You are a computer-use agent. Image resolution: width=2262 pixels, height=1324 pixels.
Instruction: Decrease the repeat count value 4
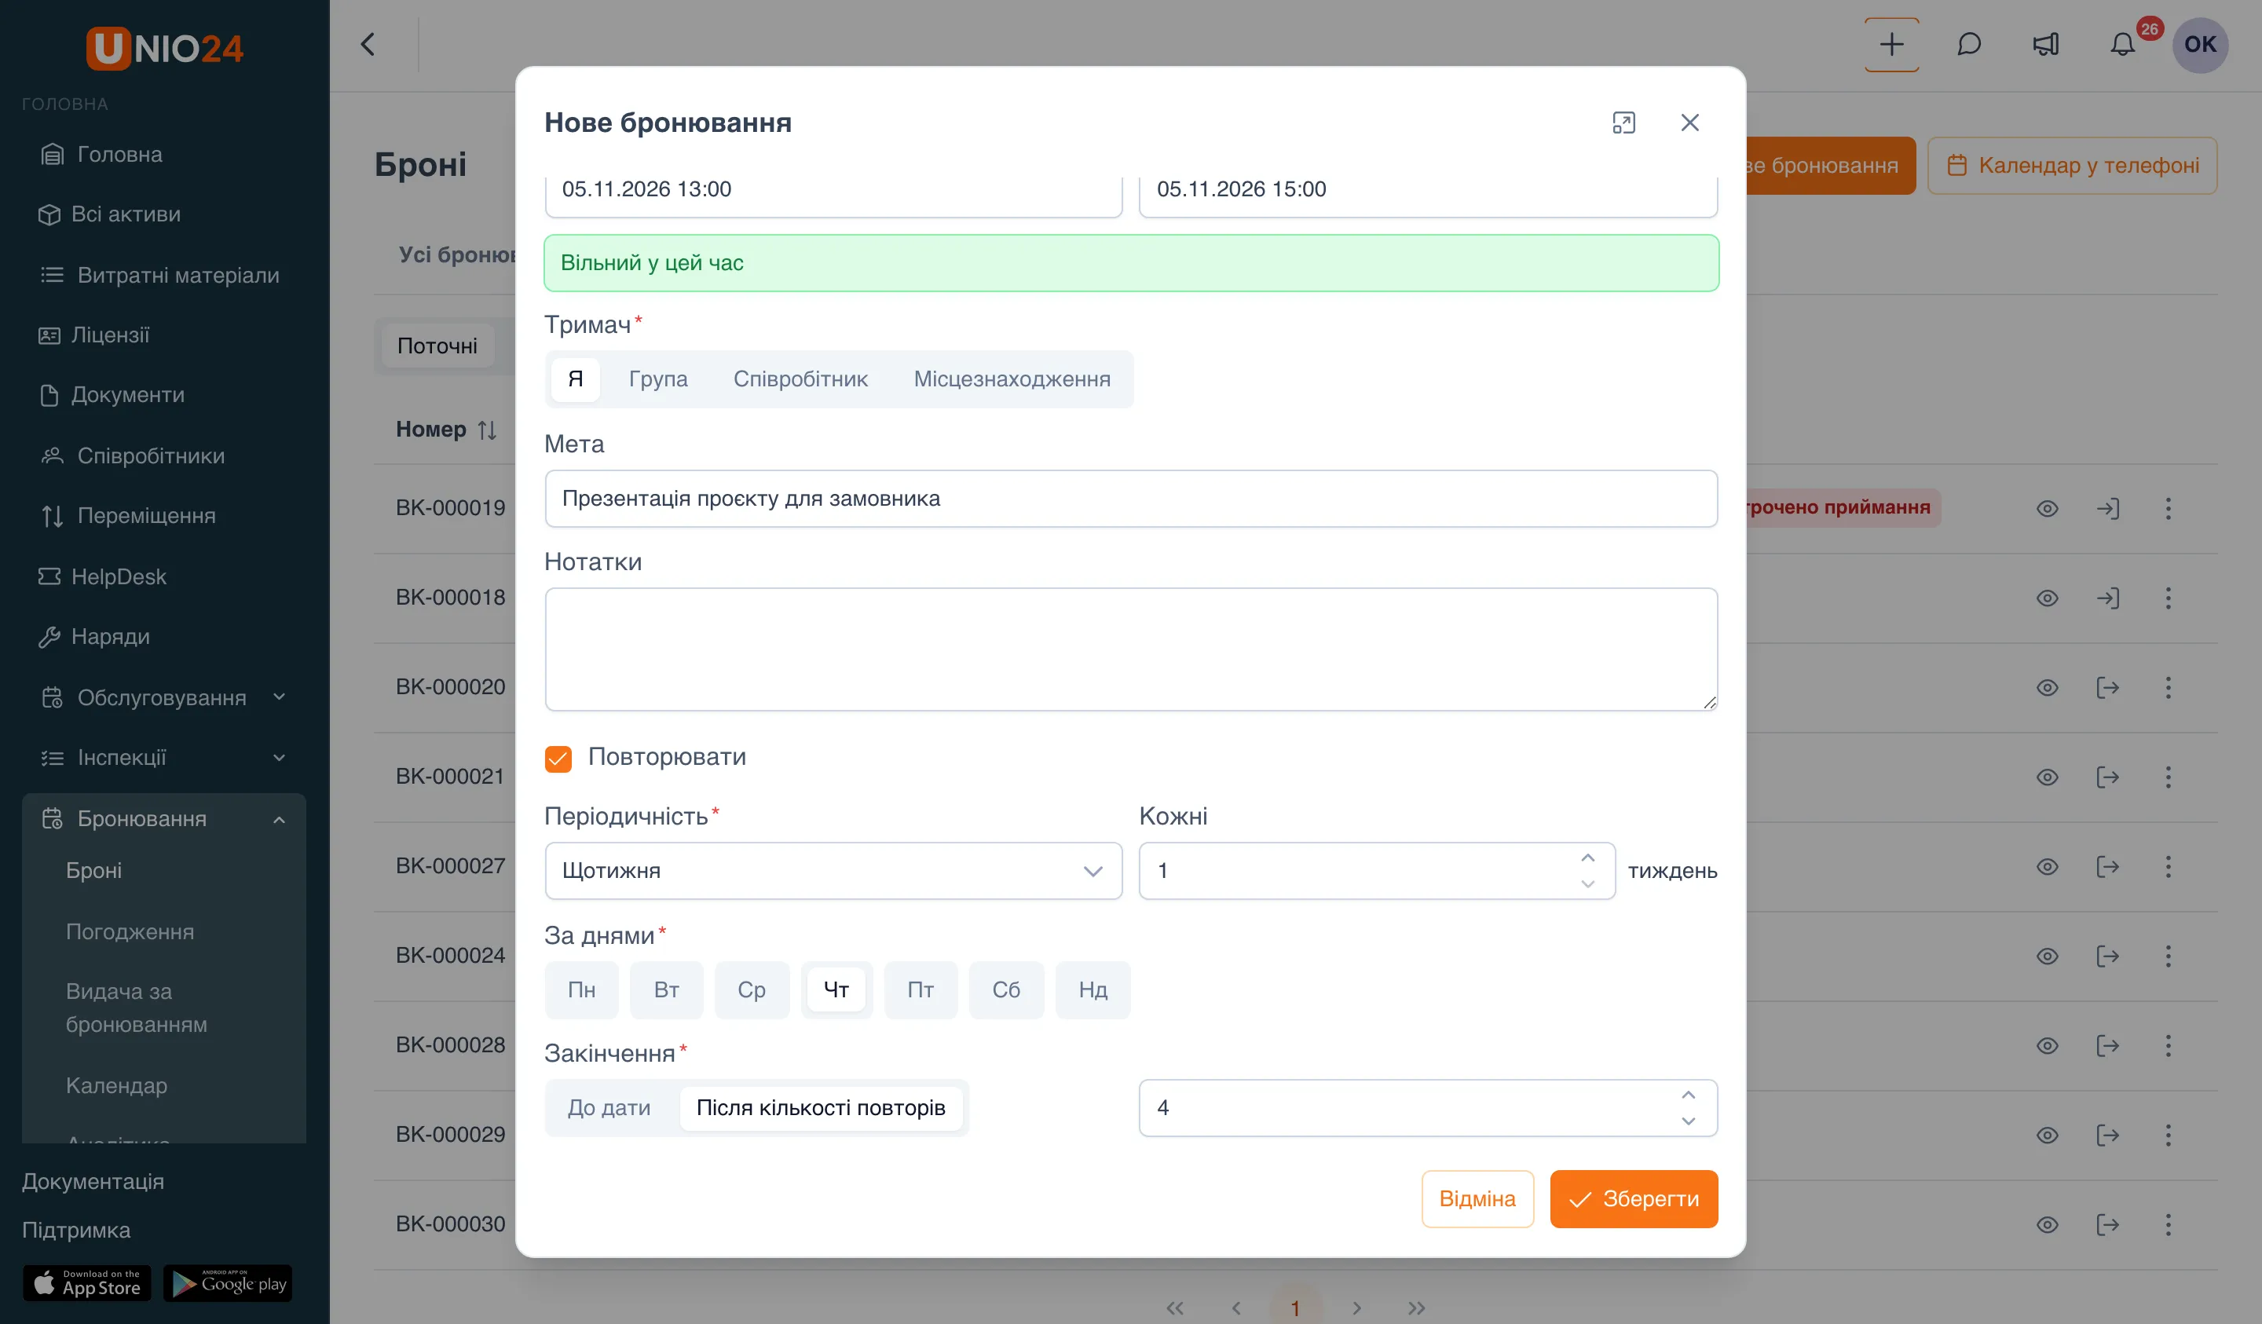[x=1689, y=1121]
